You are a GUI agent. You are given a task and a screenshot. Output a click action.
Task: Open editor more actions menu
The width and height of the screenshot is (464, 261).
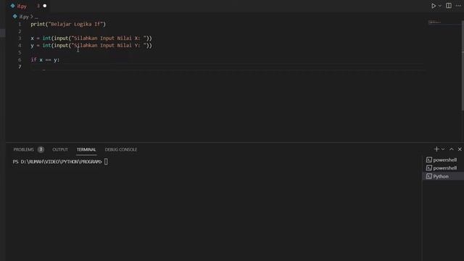click(458, 6)
